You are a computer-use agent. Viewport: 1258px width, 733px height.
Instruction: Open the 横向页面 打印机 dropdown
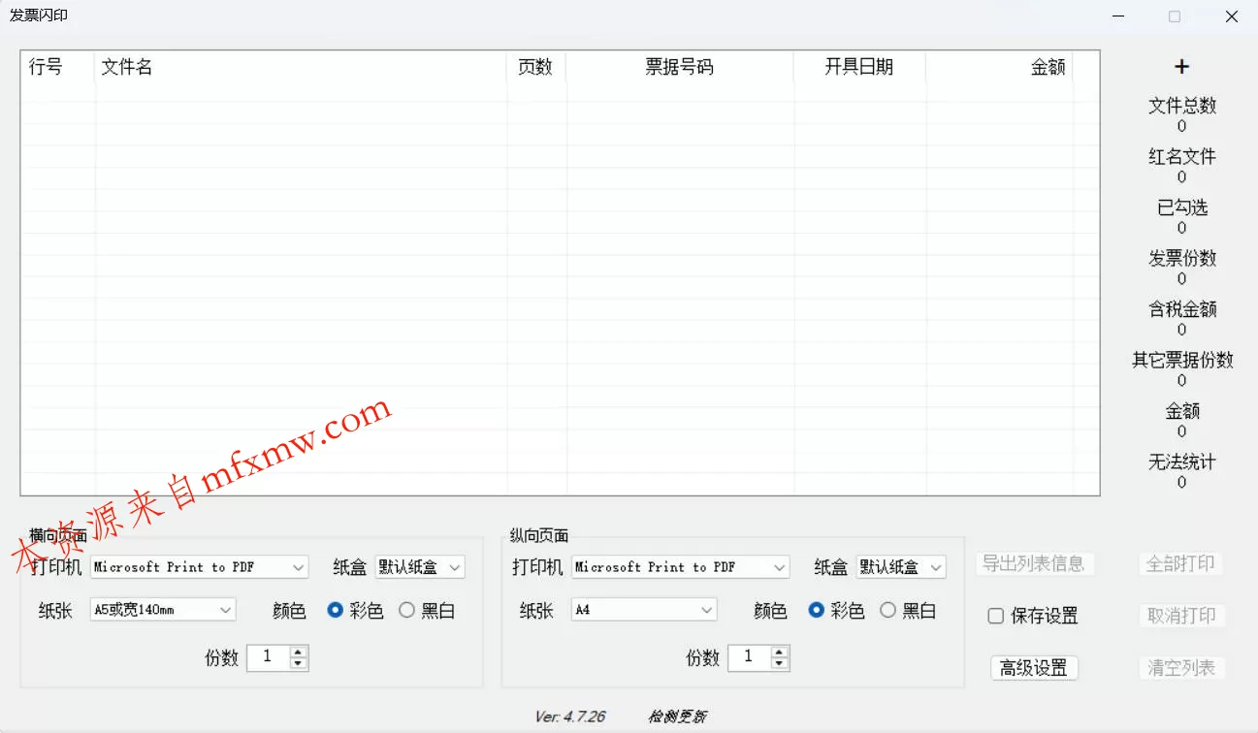[x=200, y=567]
